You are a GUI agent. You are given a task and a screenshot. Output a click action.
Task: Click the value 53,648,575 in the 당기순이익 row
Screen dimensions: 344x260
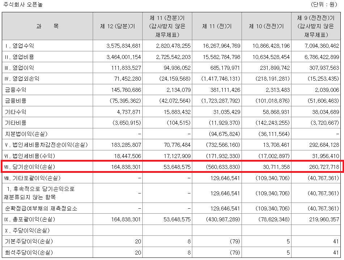[177, 167]
